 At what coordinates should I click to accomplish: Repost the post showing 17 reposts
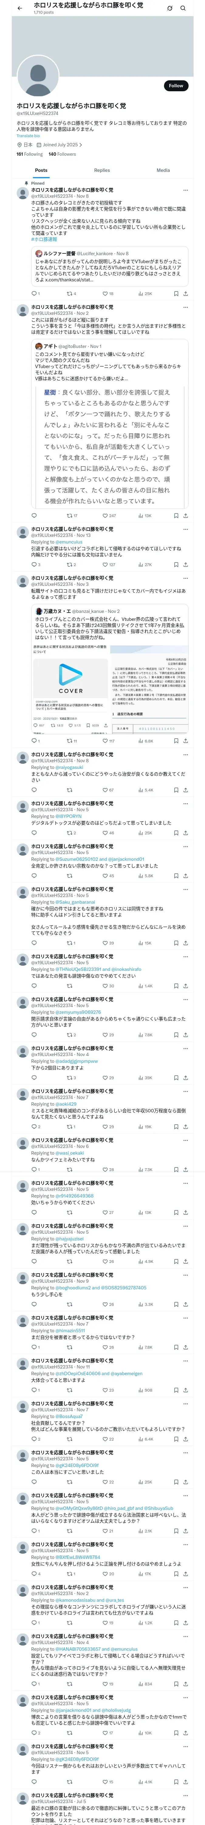69,516
